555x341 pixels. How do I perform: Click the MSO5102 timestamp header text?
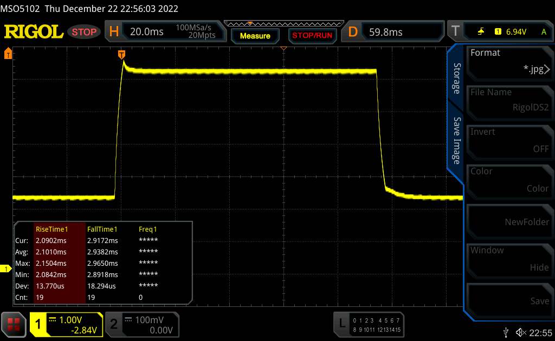pyautogui.click(x=89, y=9)
